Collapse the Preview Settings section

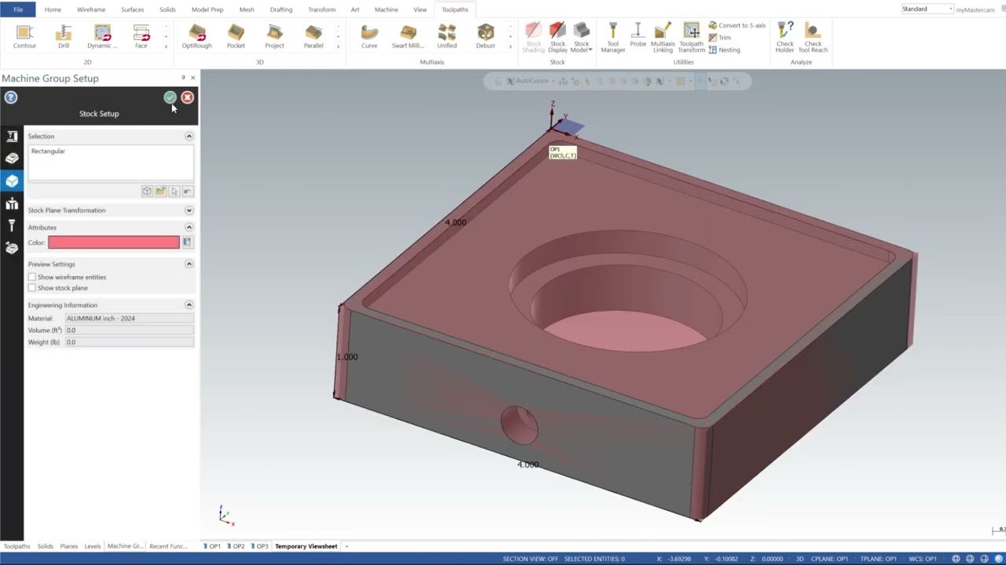point(189,264)
